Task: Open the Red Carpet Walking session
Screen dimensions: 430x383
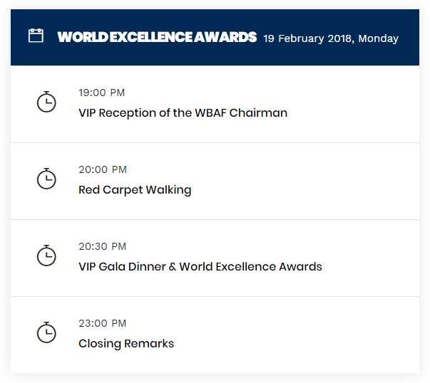Action: pos(135,190)
